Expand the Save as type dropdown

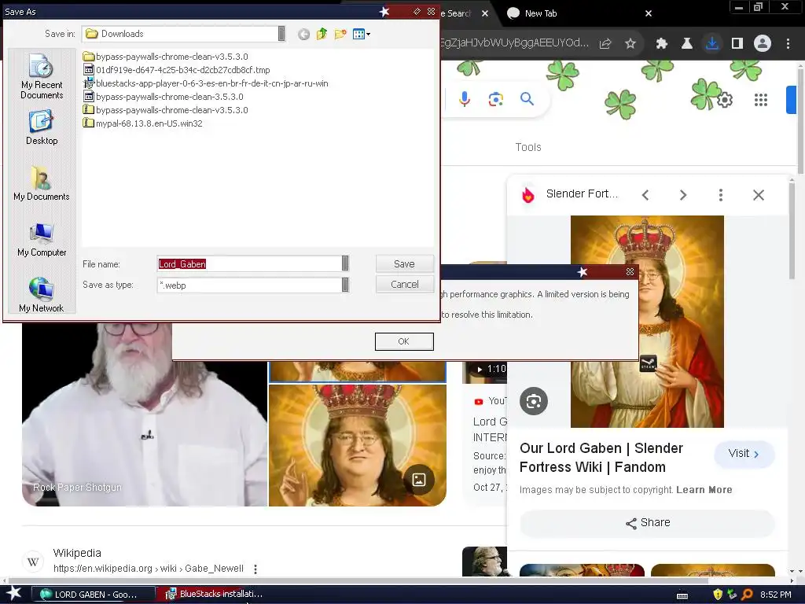345,285
